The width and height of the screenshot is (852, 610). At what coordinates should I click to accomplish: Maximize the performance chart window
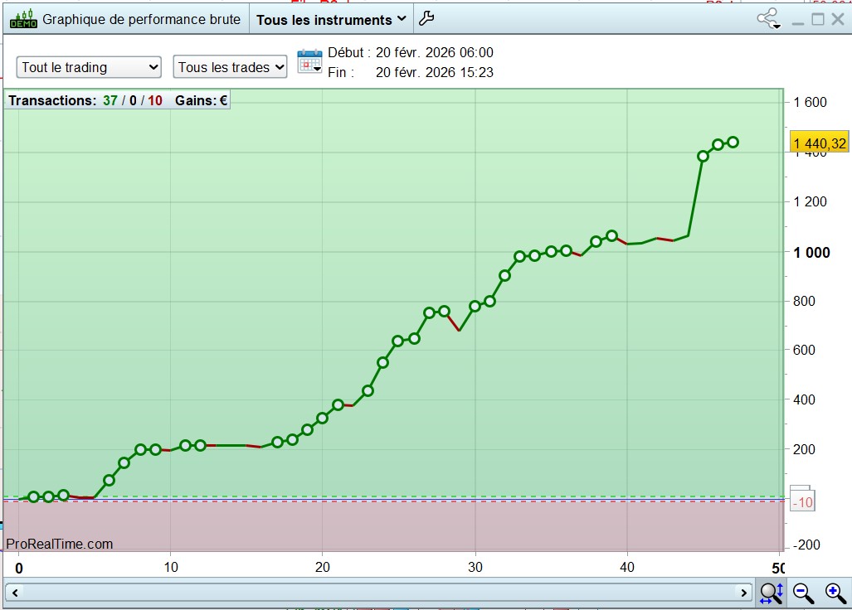point(818,20)
